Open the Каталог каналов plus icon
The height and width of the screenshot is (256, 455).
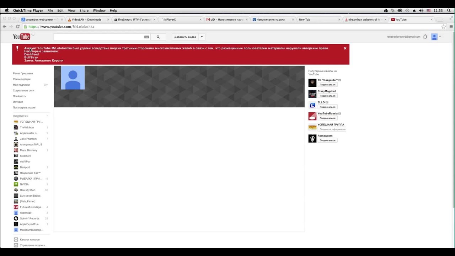tap(16, 240)
